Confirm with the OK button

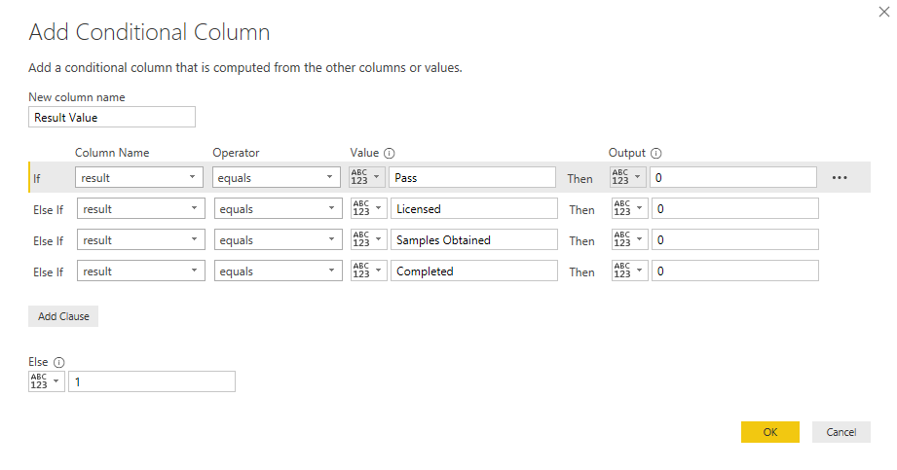(769, 432)
